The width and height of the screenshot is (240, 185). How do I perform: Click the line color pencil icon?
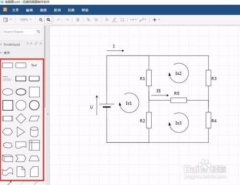114,20
